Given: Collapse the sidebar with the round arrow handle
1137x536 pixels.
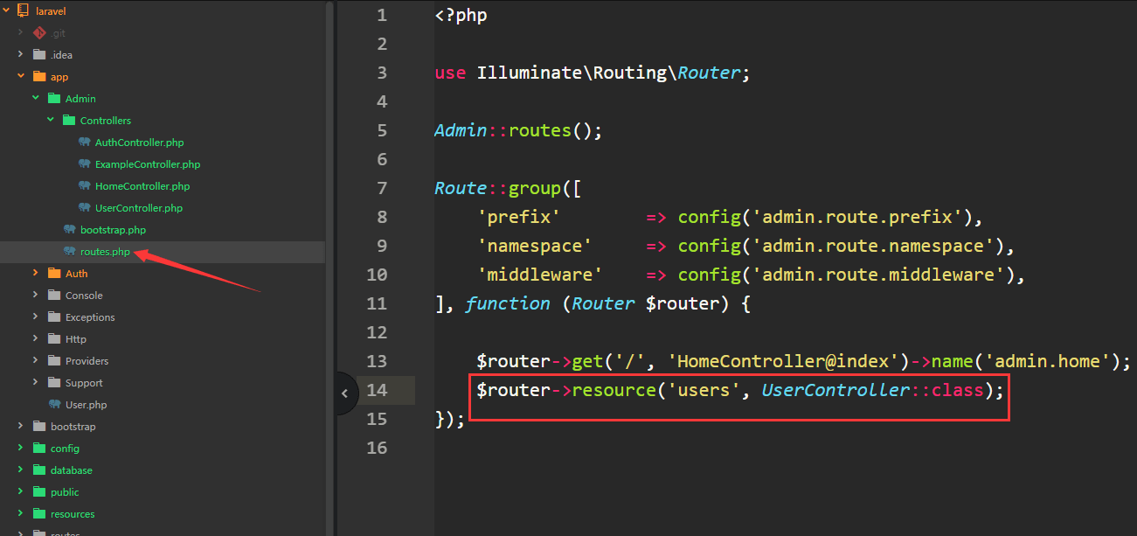Looking at the screenshot, I should pos(344,393).
